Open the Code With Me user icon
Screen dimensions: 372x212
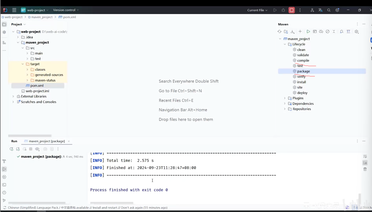[312, 10]
